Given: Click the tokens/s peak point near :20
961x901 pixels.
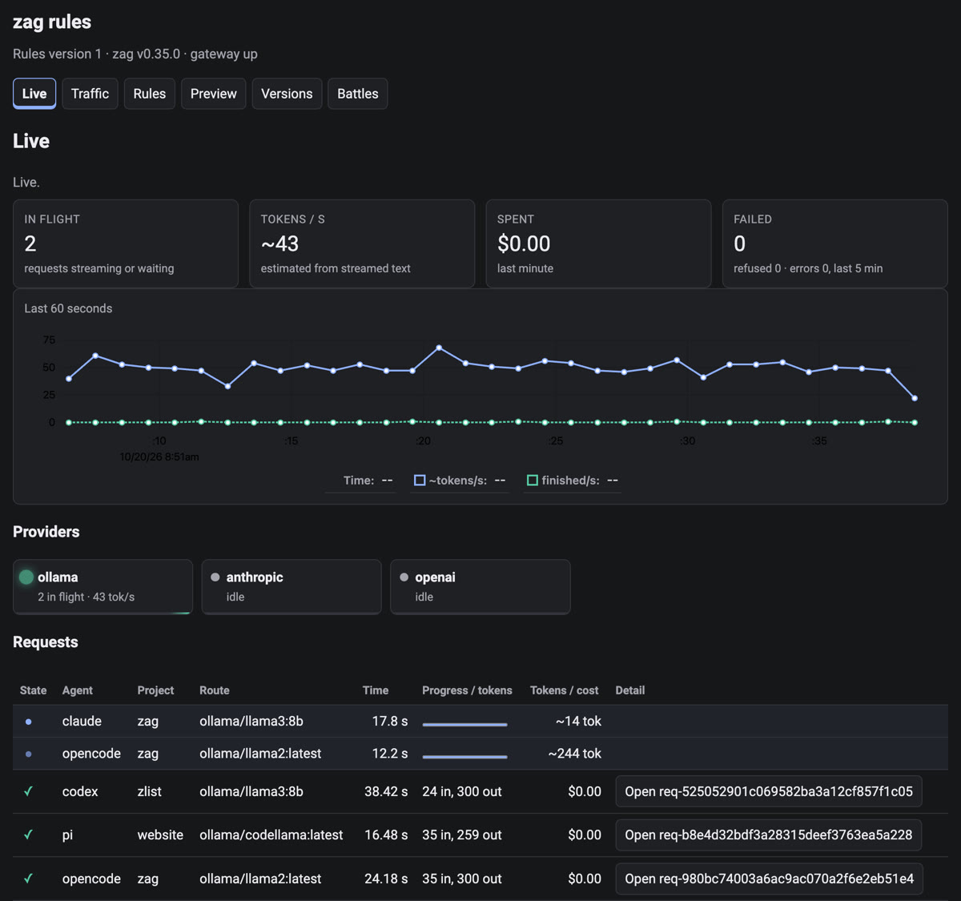Looking at the screenshot, I should pyautogui.click(x=439, y=348).
